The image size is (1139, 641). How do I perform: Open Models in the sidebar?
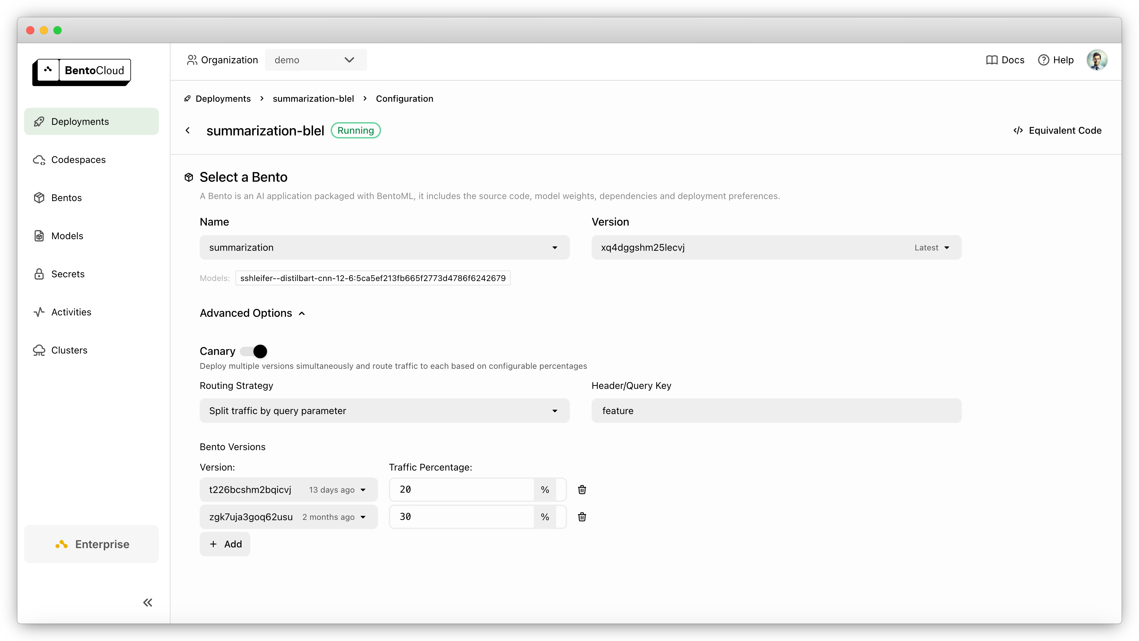92,236
